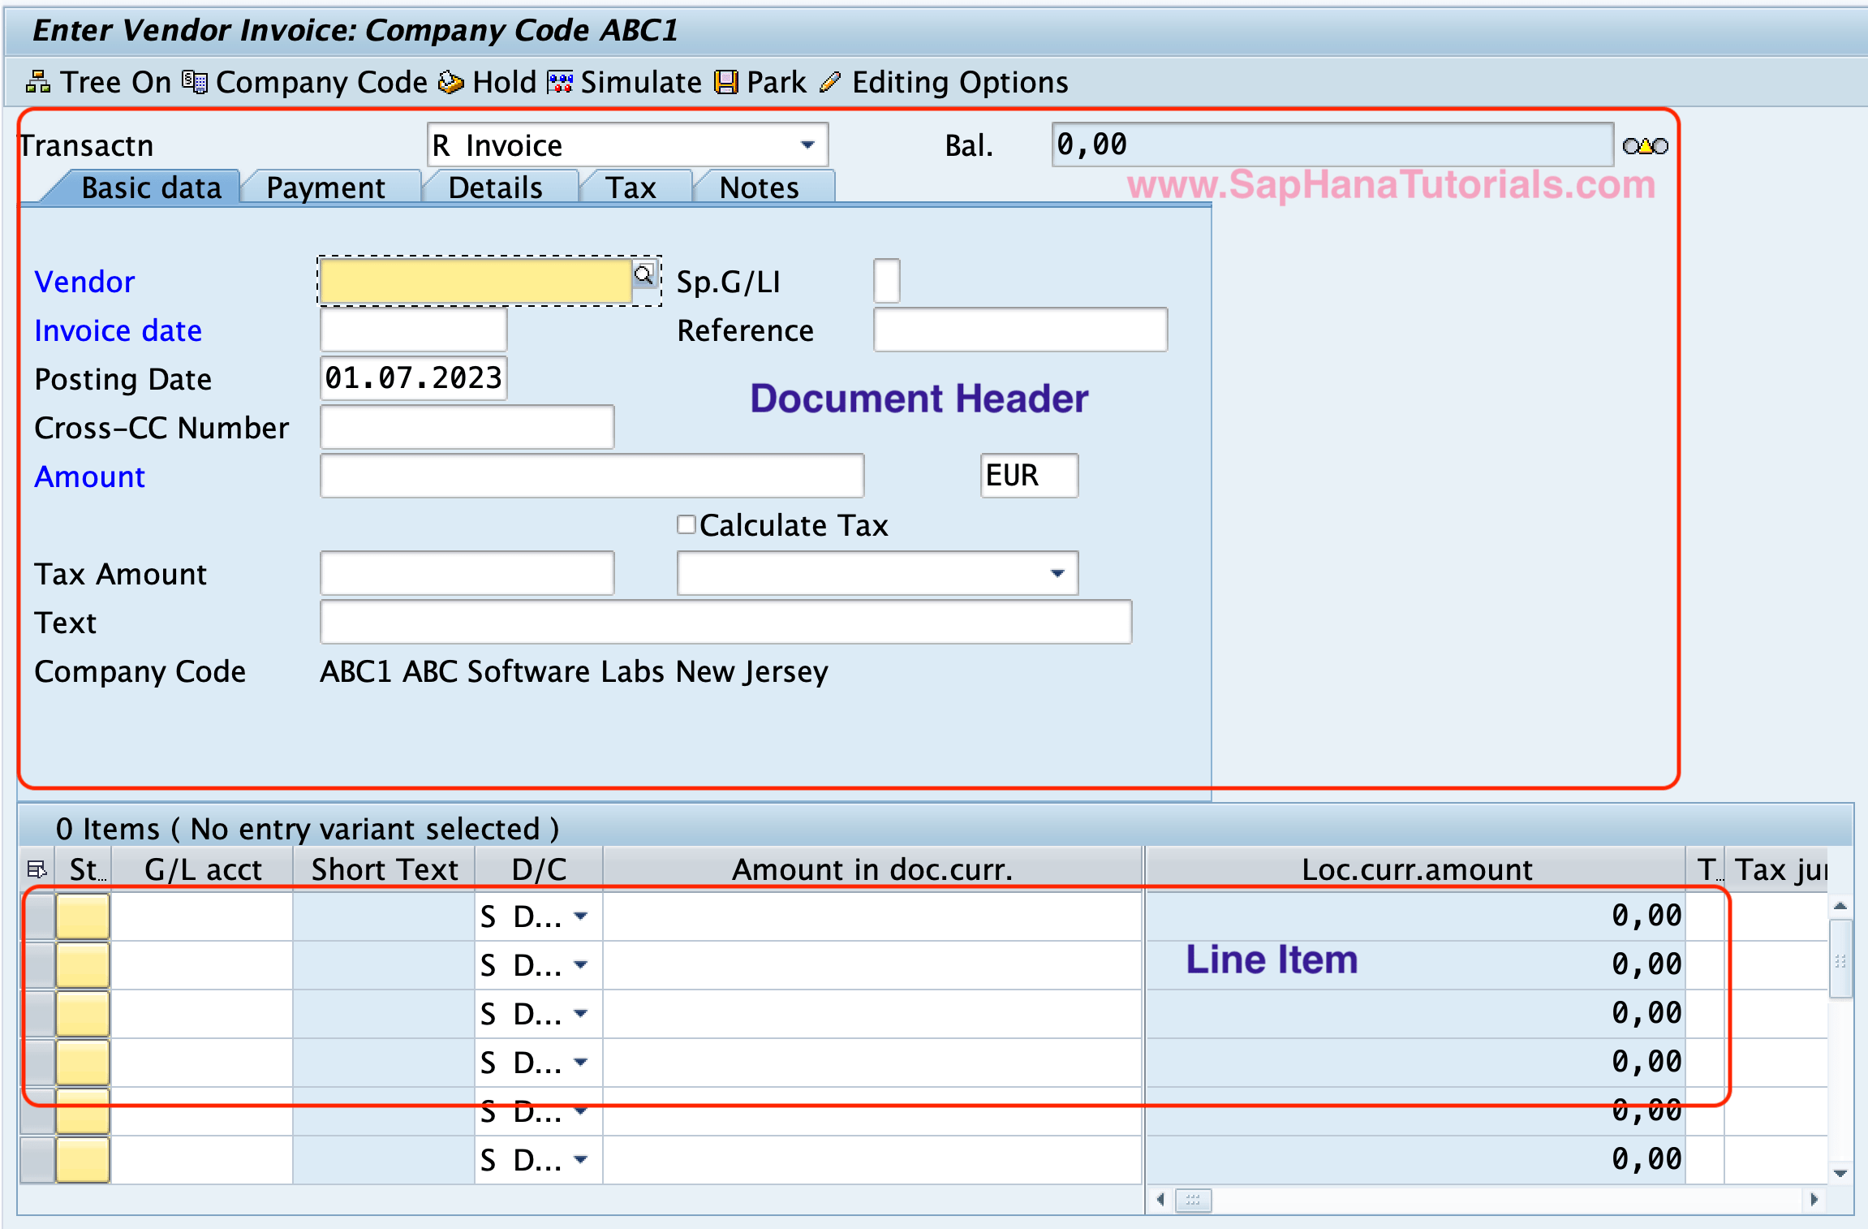Image resolution: width=1868 pixels, height=1229 pixels.
Task: Expand the tax code dropdown beside Tax Amount
Action: point(1056,573)
